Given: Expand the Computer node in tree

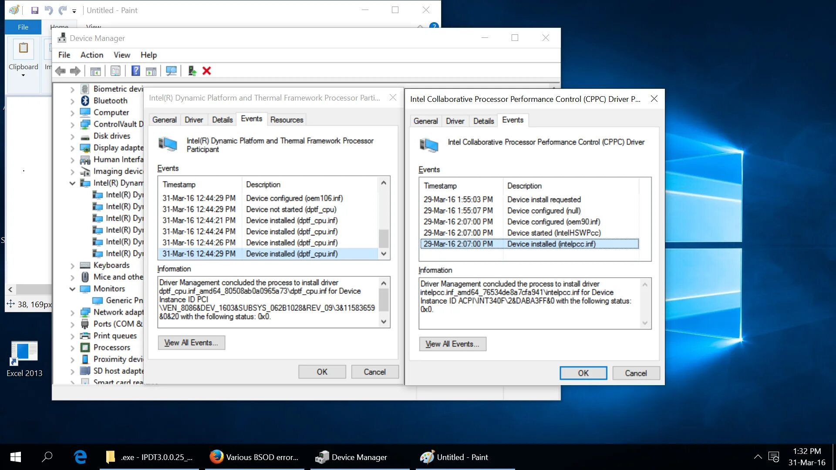Looking at the screenshot, I should pyautogui.click(x=72, y=112).
